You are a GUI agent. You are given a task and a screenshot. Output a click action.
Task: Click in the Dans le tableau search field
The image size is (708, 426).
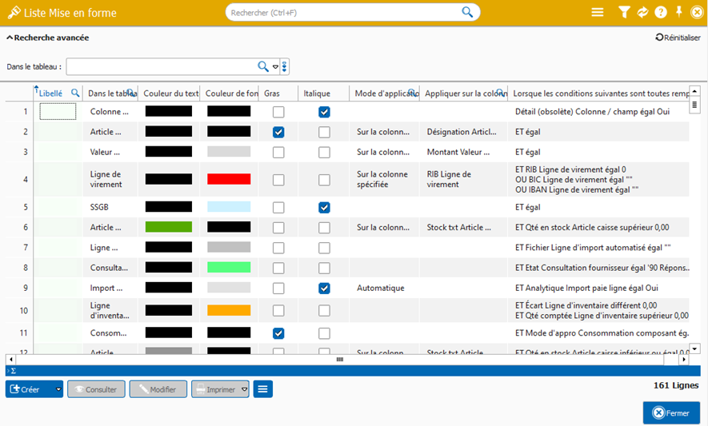pyautogui.click(x=160, y=66)
